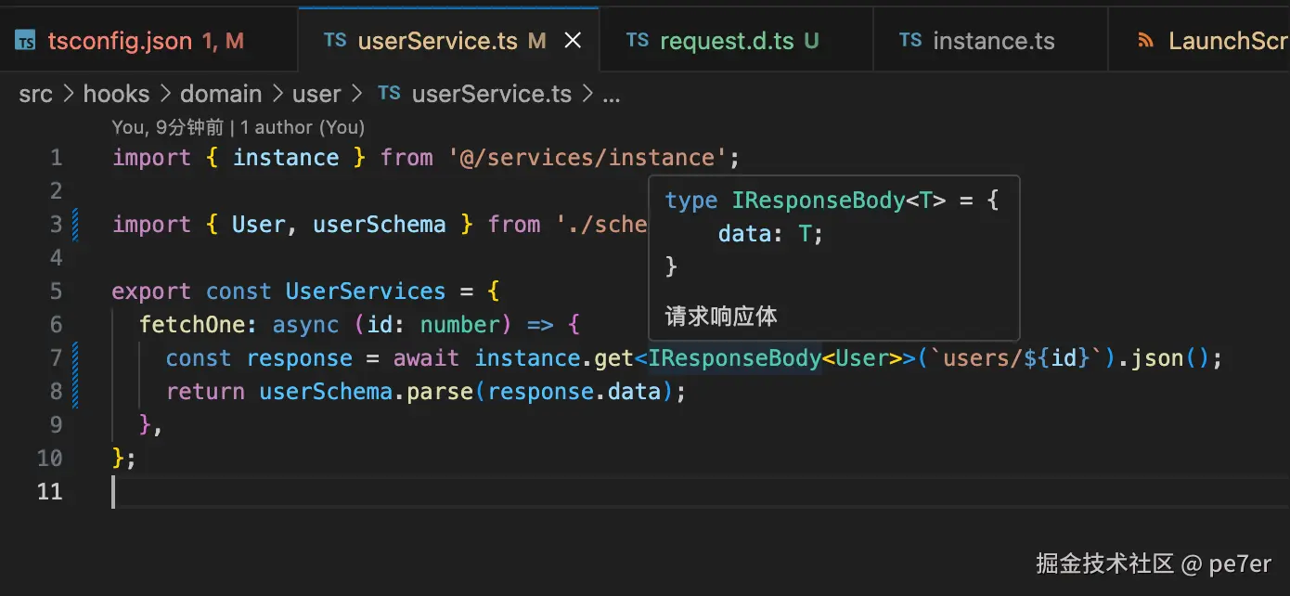1290x596 pixels.
Task: Click 'userSchema' in the line 3 import
Action: click(380, 225)
